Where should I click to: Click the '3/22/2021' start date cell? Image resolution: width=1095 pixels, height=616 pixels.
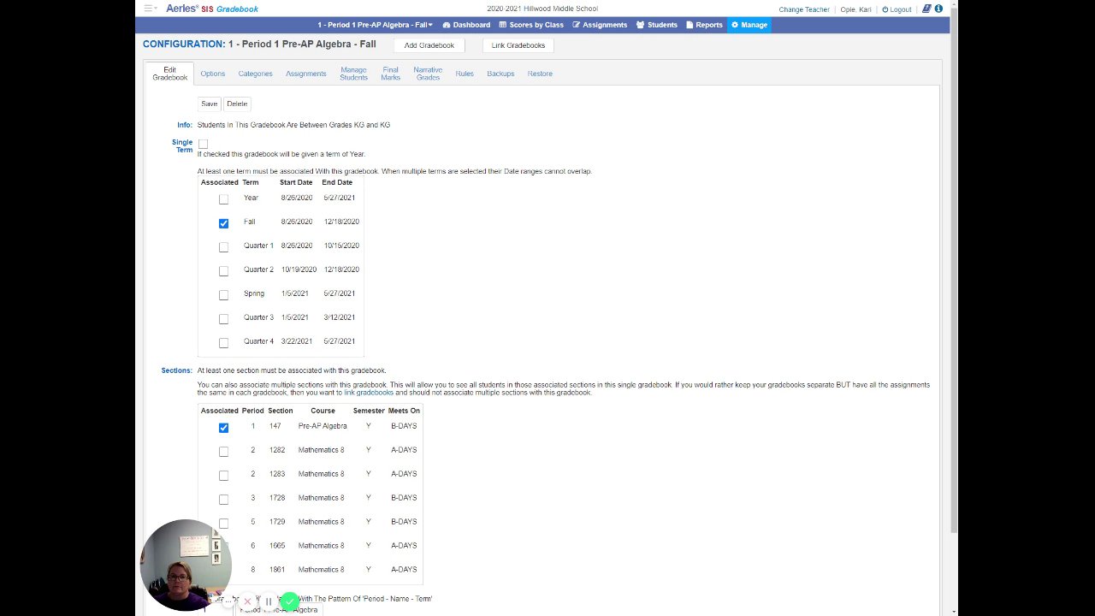(295, 341)
